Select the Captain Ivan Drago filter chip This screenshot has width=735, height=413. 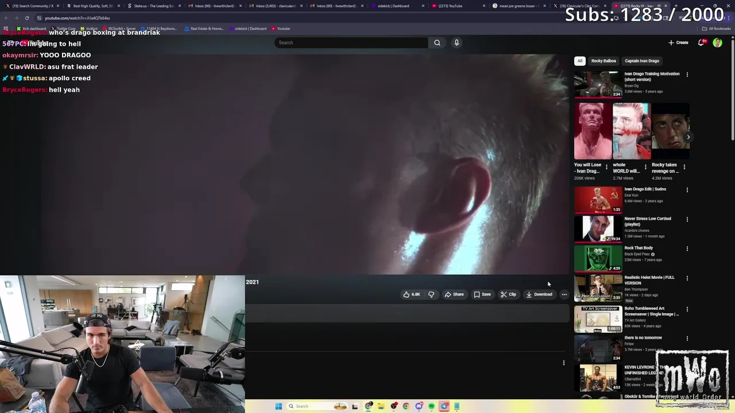pyautogui.click(x=642, y=61)
